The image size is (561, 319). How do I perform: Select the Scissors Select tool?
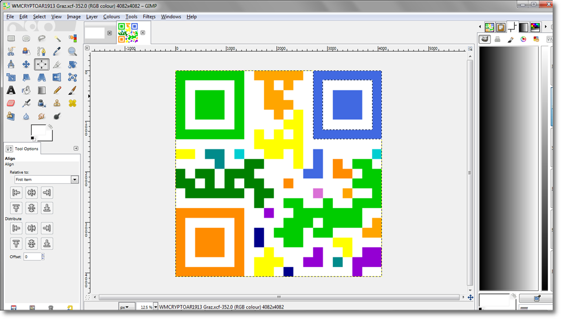click(11, 51)
